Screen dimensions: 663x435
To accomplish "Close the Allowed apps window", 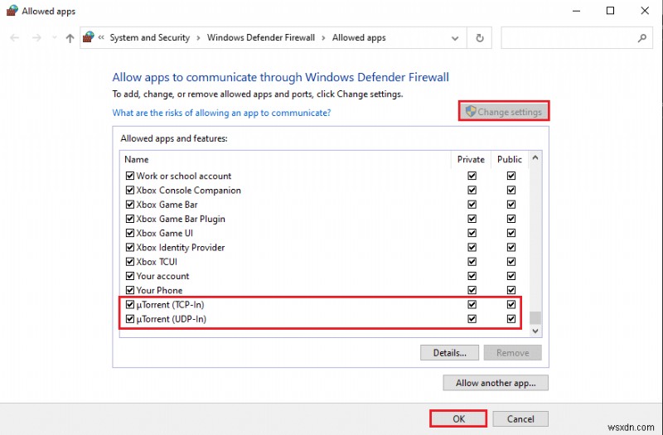I will [x=645, y=11].
